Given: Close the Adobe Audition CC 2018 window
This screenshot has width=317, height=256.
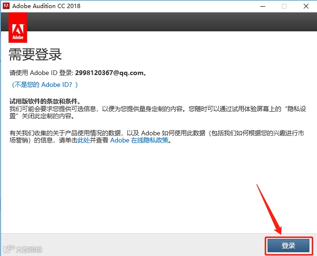Looking at the screenshot, I should pos(306,6).
